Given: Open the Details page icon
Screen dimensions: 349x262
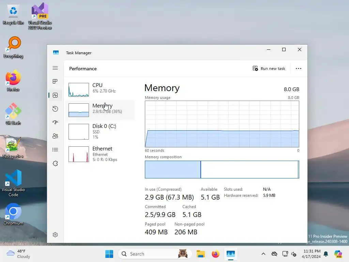Looking at the screenshot, I should tap(55, 149).
